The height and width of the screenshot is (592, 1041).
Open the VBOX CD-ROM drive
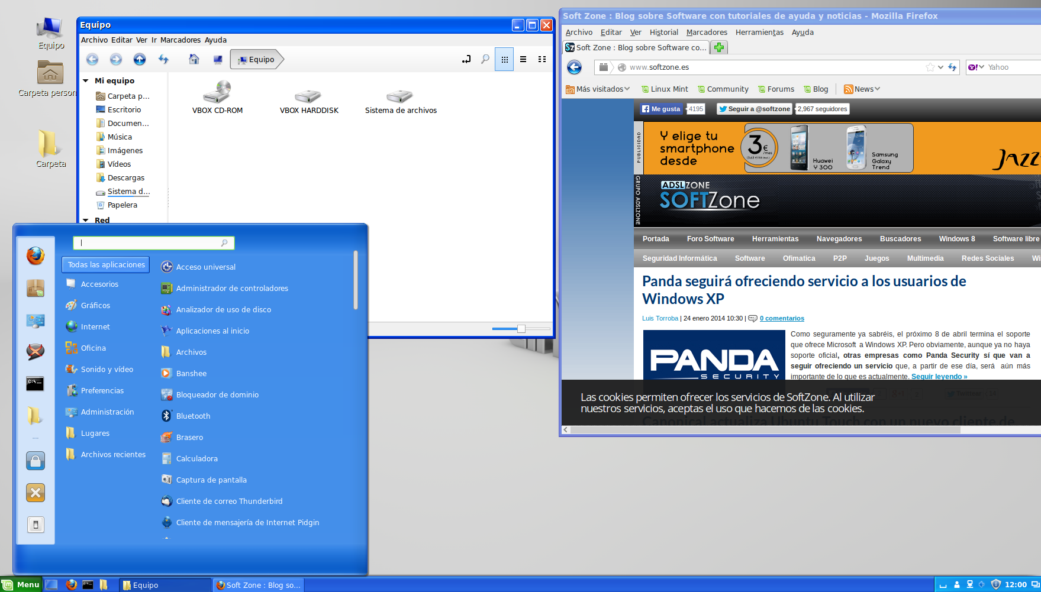click(217, 97)
